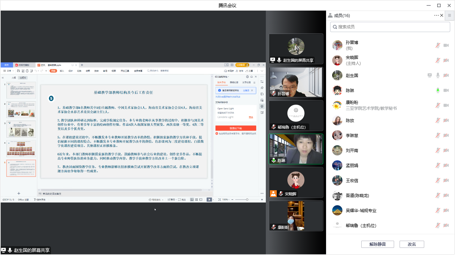This screenshot has width=455, height=255.
Task: Click 陈琳's video tile in the gallery strip
Action: click(296, 149)
